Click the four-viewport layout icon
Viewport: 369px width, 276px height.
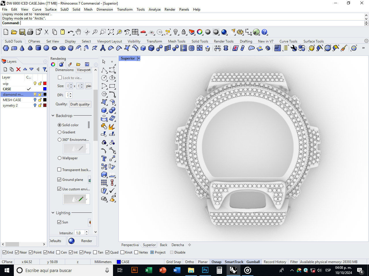[135, 32]
